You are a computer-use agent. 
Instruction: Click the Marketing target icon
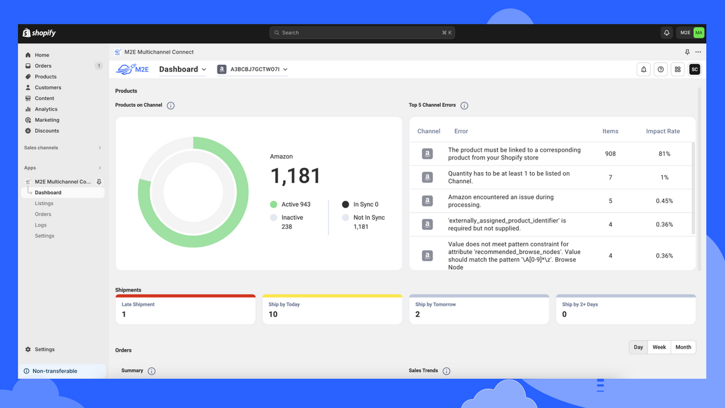(28, 120)
